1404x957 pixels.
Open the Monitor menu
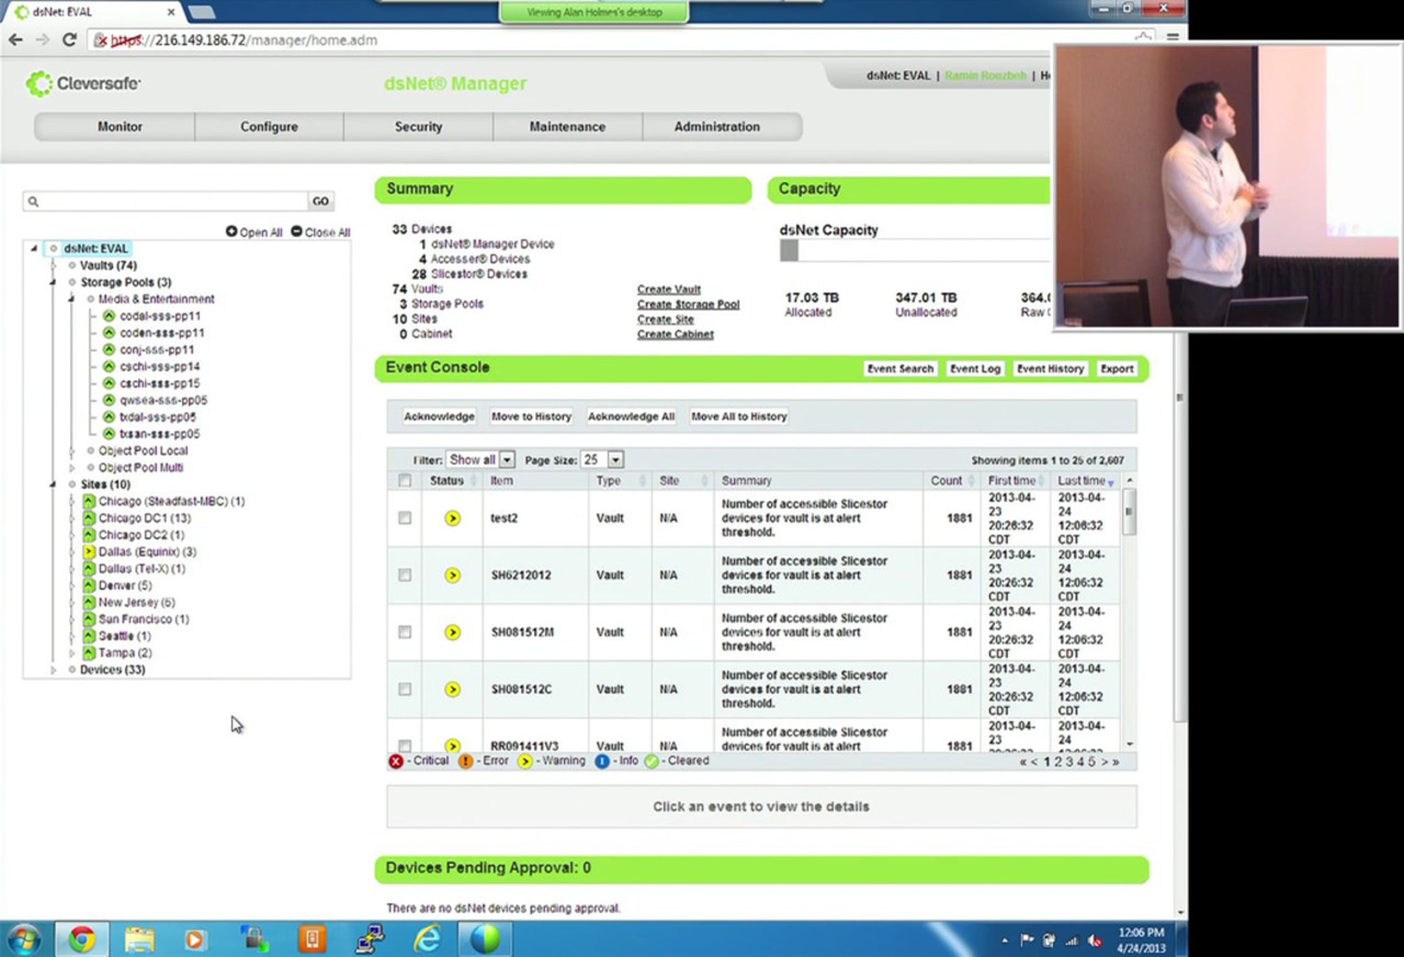tap(119, 127)
